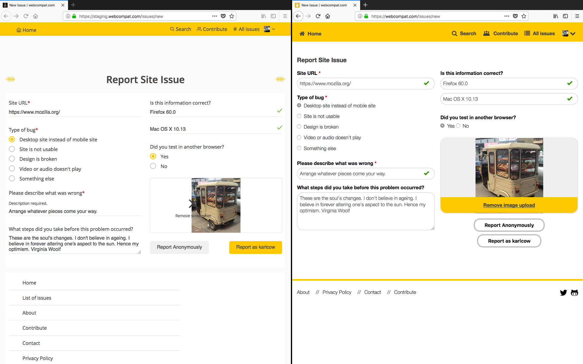Click the Twitter icon in right footer
This screenshot has width=583, height=364.
[x=563, y=292]
